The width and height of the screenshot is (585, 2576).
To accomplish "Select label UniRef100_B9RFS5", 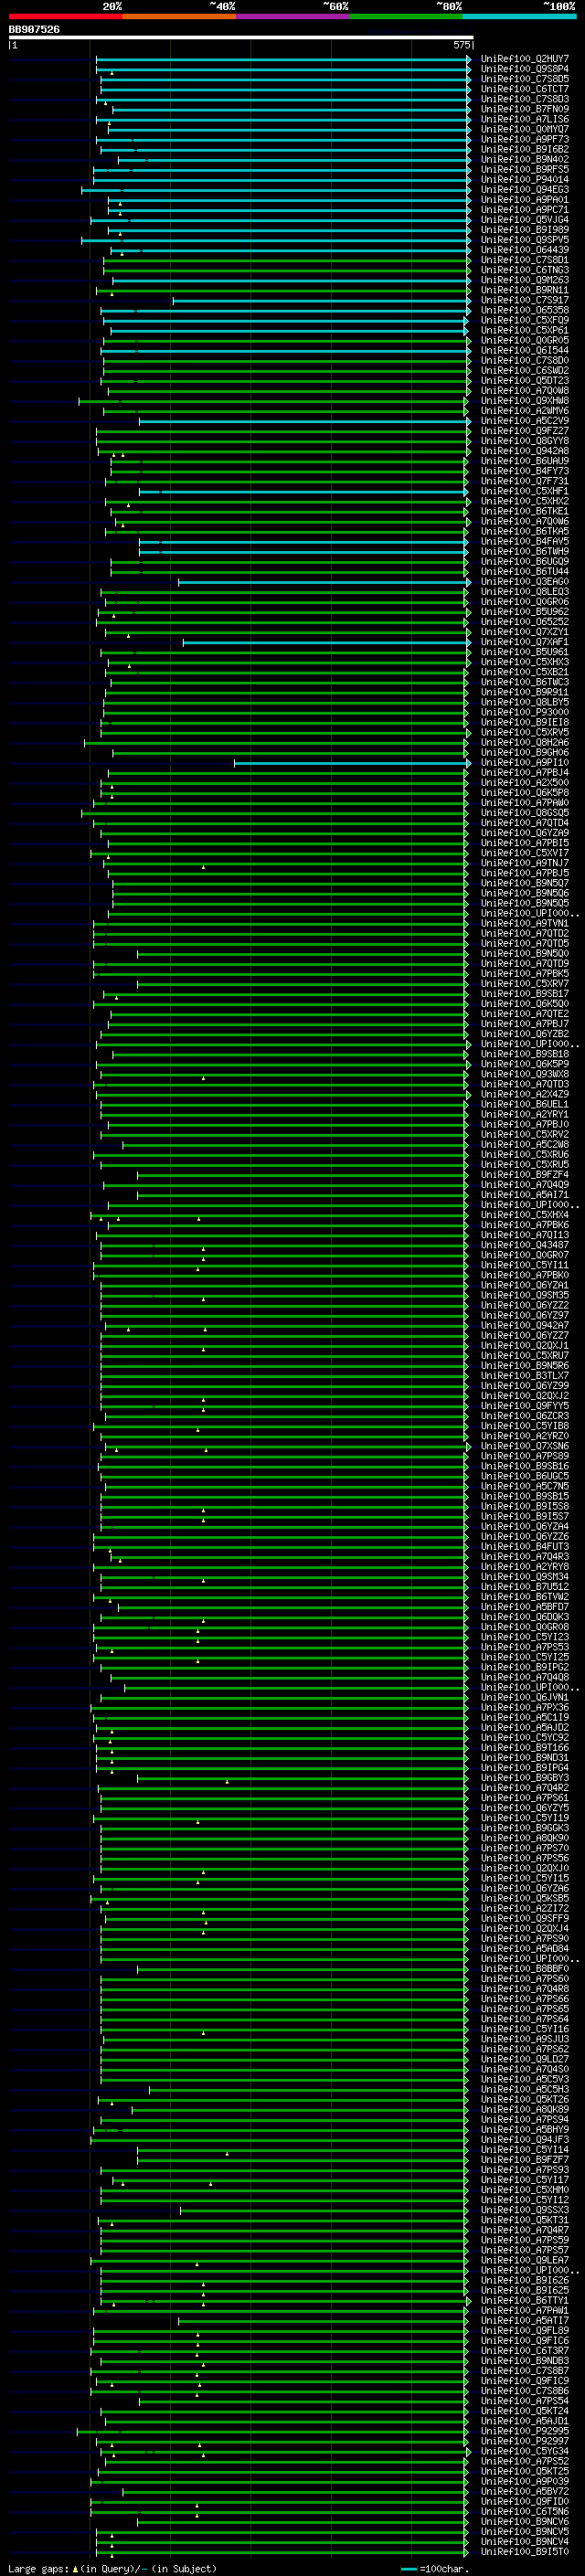I will click(524, 169).
